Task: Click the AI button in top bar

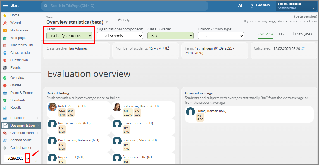Action: point(240,6)
